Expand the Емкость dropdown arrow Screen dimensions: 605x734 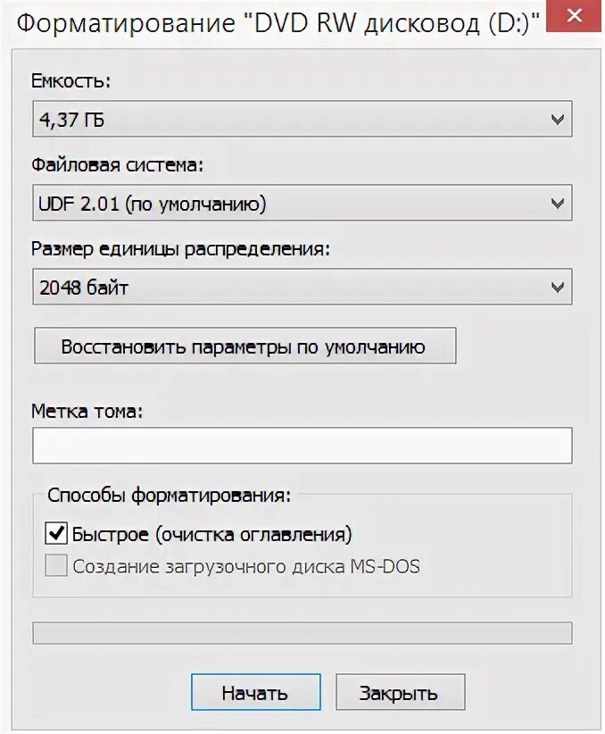557,120
